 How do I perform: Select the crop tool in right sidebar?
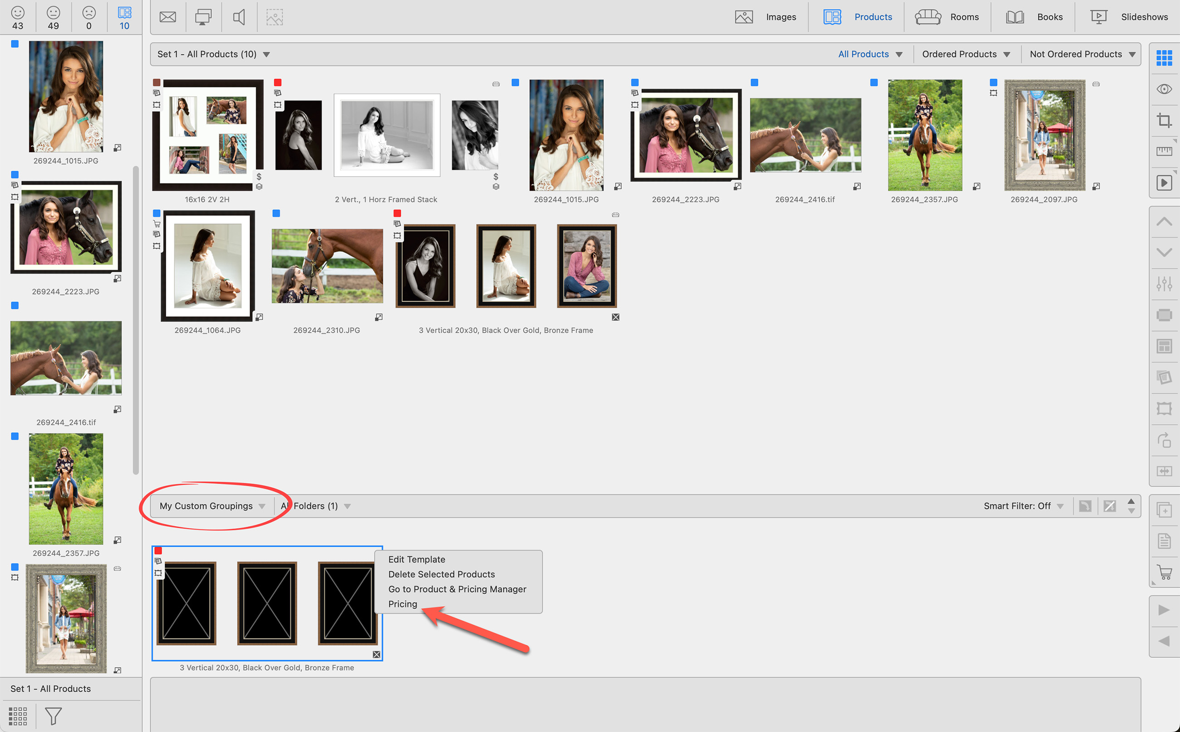[1164, 120]
